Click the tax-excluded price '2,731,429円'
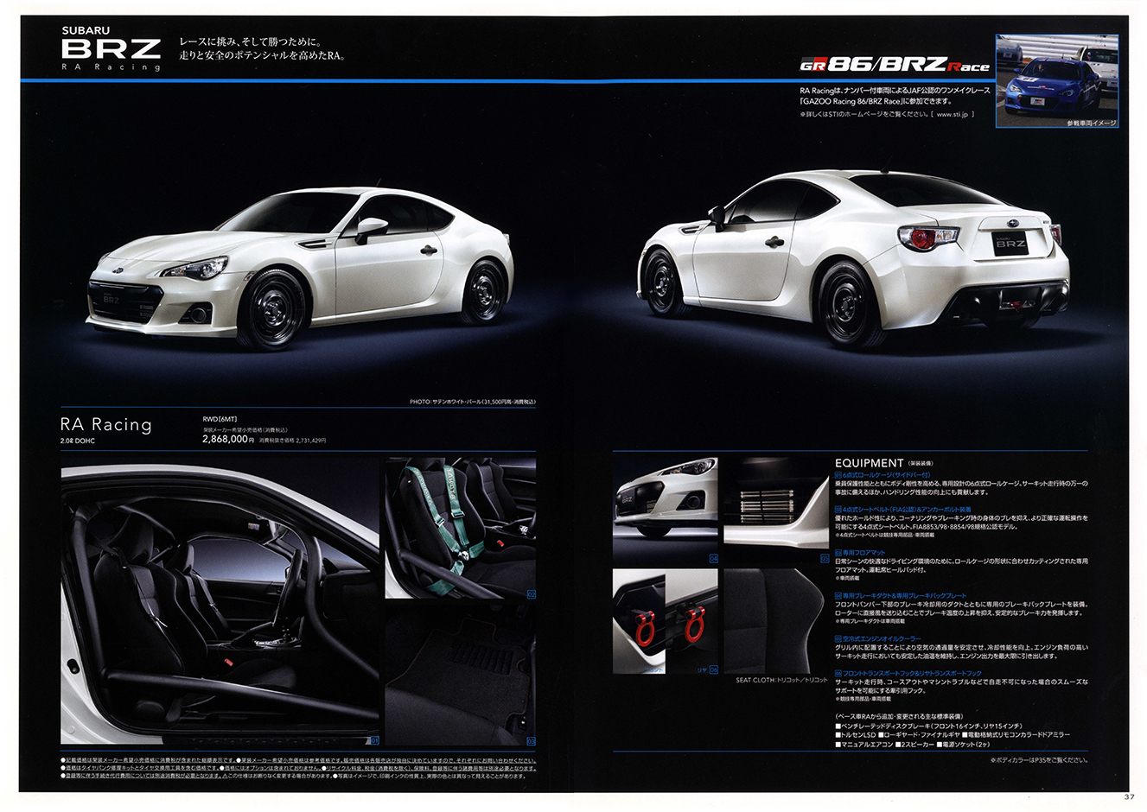This screenshot has height=812, width=1147. click(311, 440)
